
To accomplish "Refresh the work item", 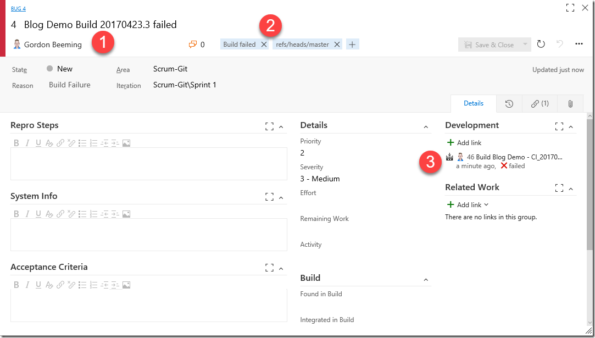I will click(541, 45).
